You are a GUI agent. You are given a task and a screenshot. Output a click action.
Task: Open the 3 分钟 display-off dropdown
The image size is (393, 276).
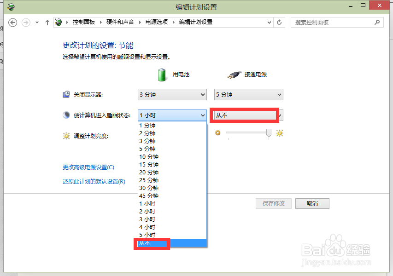(171, 94)
